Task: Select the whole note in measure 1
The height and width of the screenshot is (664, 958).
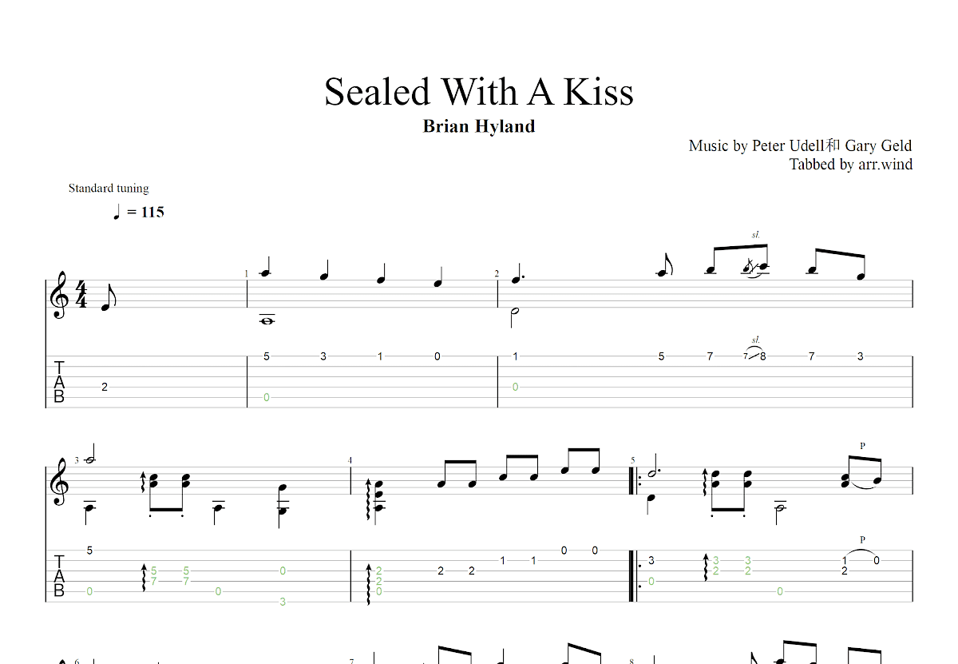Action: [267, 321]
